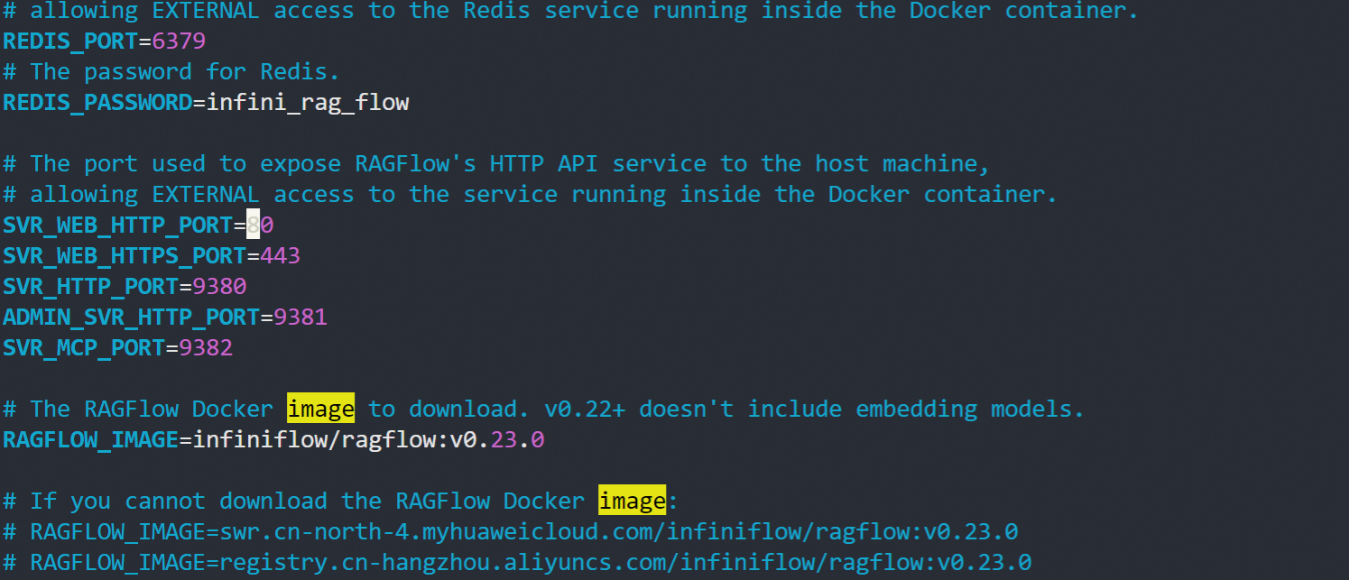
Task: Select the value infiniflow/ragflow:v0.23.0
Action: [369, 440]
